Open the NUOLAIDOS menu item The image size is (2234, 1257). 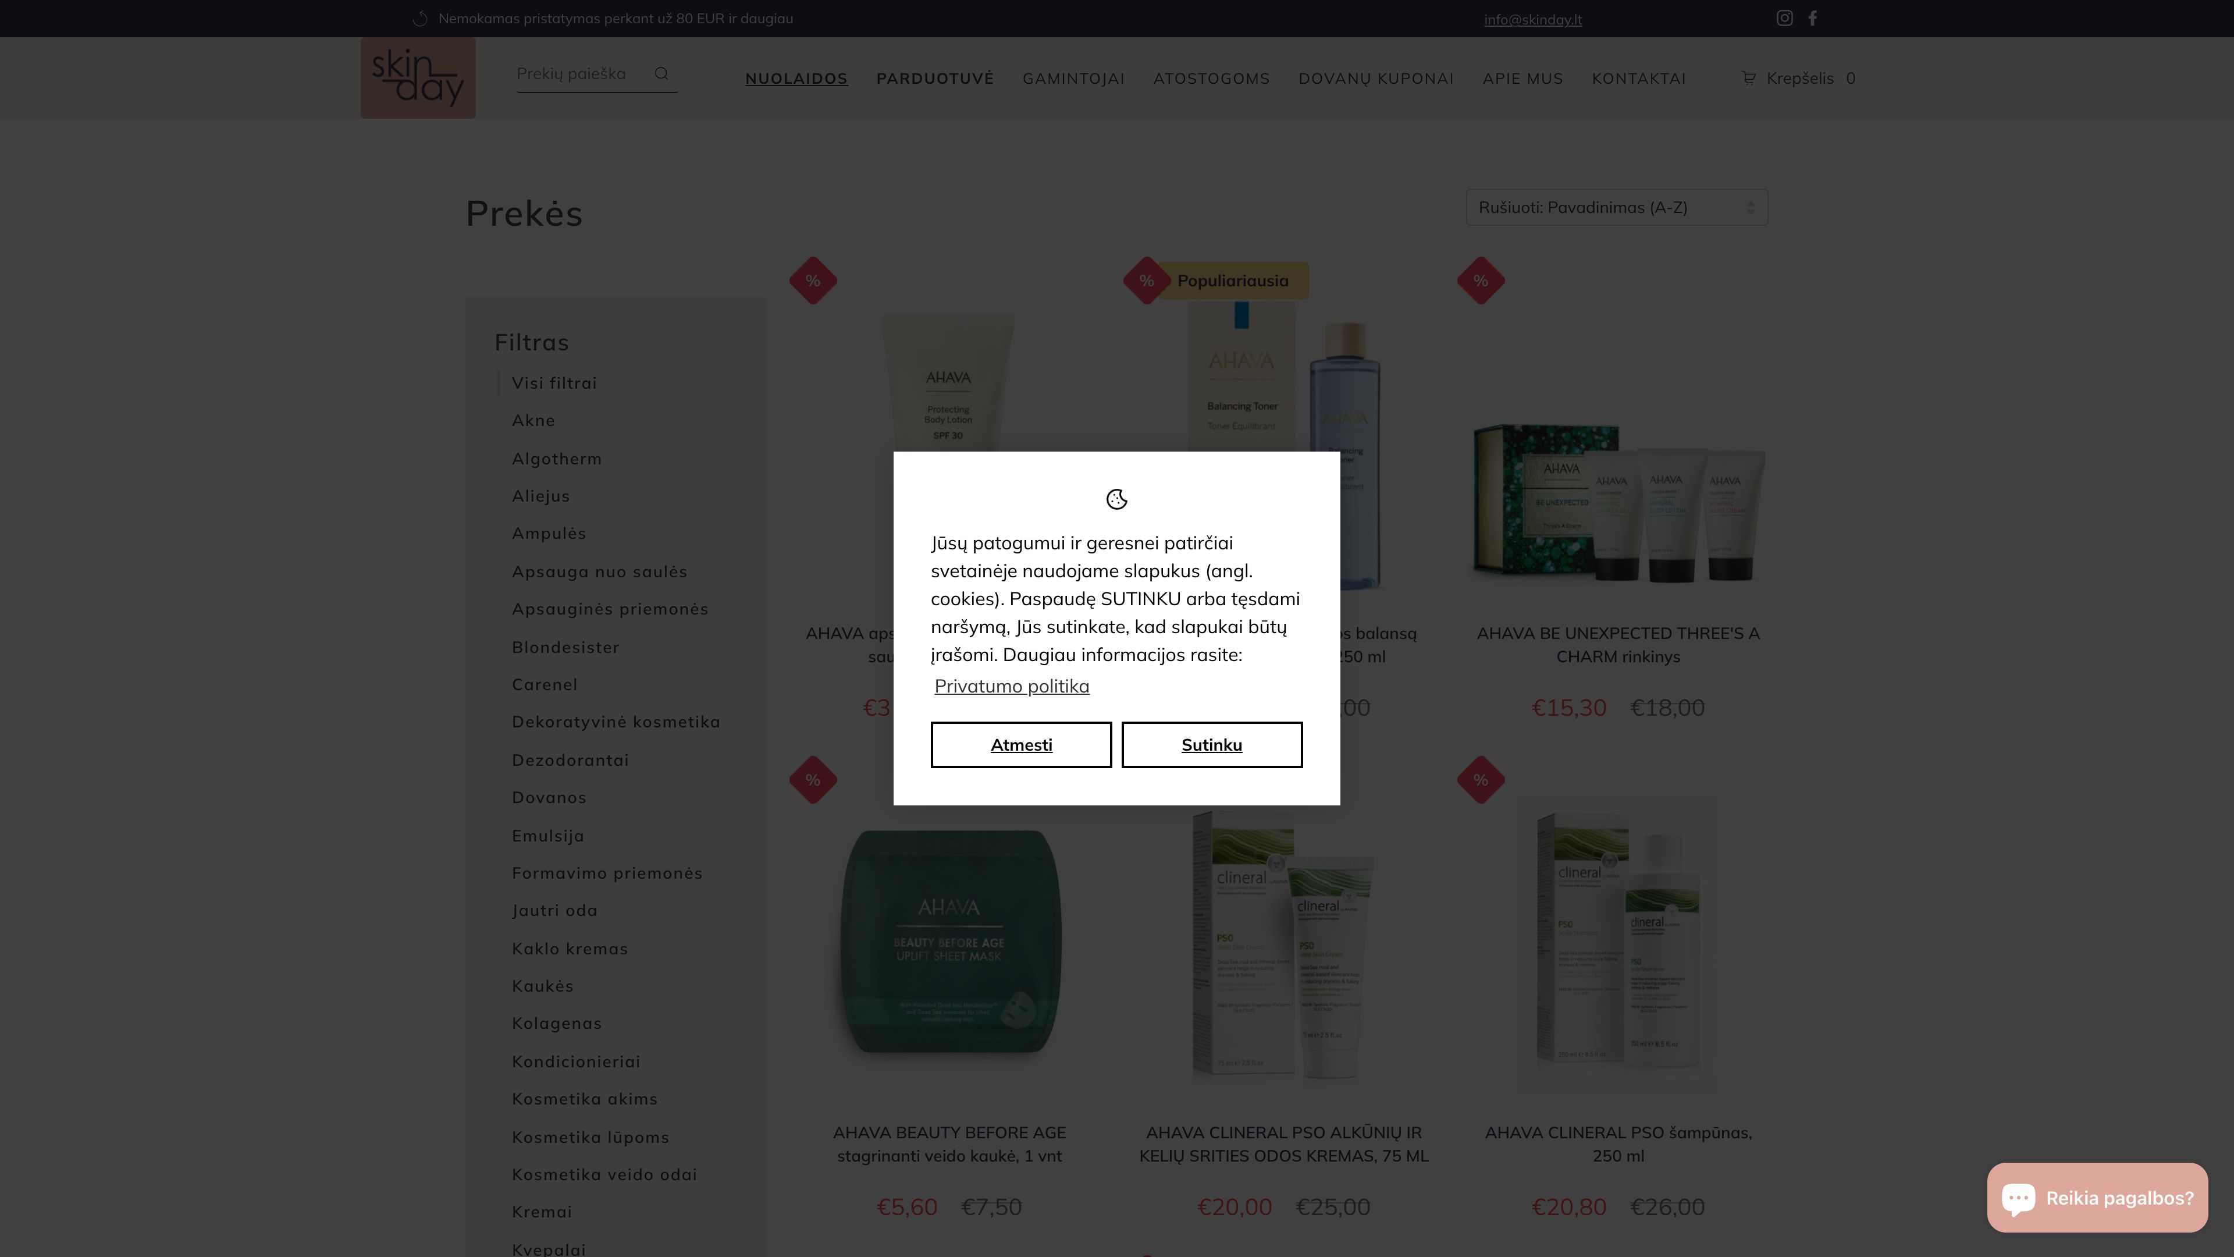pos(796,79)
